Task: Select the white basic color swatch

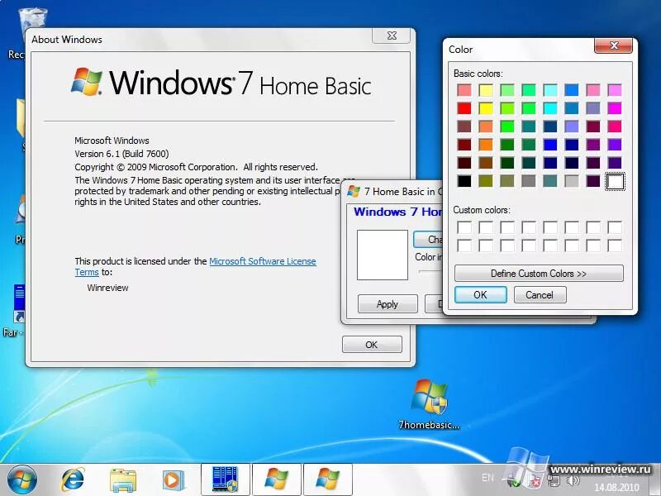Action: [x=615, y=181]
